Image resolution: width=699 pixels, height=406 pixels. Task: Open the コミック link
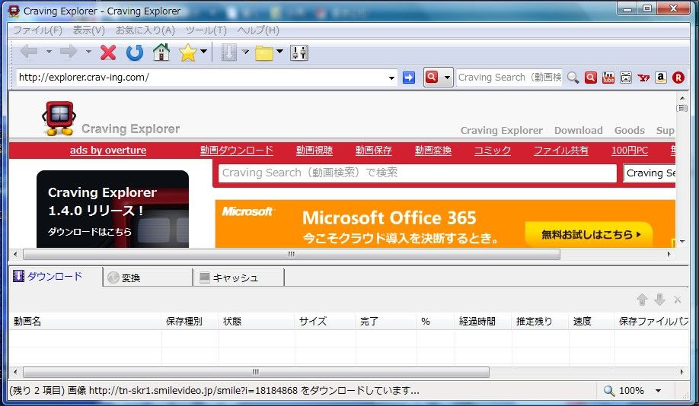493,151
